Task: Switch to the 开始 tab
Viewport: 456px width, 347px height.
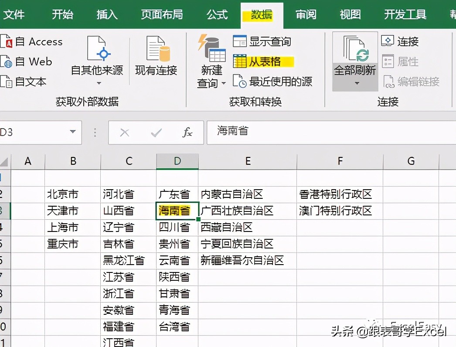Action: tap(62, 14)
